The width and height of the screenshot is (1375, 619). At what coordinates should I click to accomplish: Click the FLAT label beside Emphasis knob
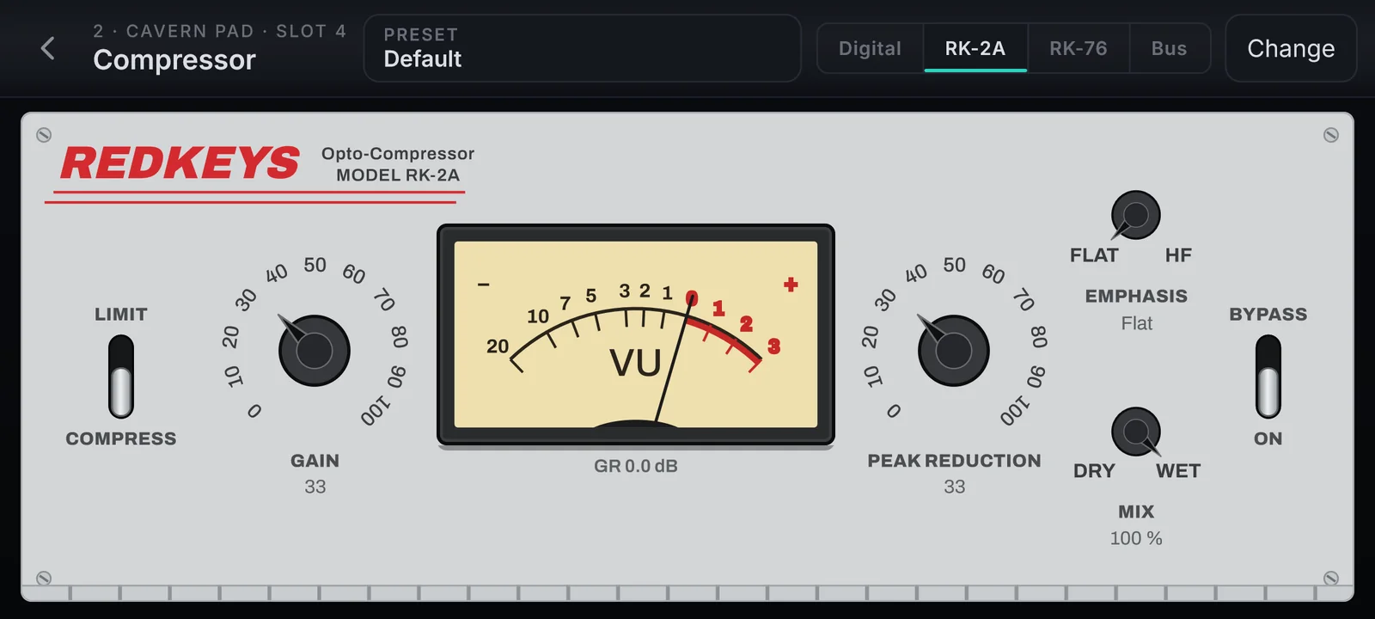point(1094,255)
